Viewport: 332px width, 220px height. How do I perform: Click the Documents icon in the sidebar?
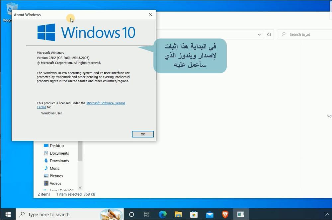(46, 153)
